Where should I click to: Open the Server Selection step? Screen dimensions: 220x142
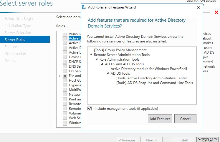(18, 32)
